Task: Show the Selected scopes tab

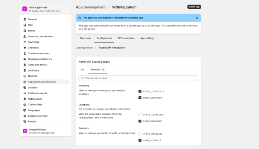Action: (98, 70)
